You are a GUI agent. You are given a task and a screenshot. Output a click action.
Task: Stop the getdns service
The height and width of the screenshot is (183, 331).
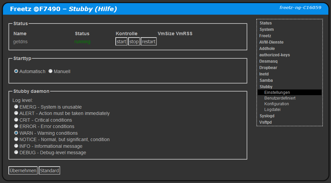tap(134, 42)
